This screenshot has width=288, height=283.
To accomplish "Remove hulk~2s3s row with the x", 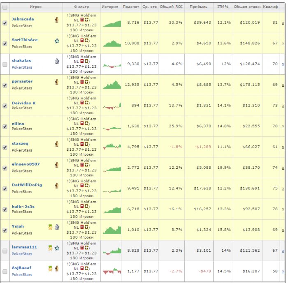I will pyautogui.click(x=283, y=209).
